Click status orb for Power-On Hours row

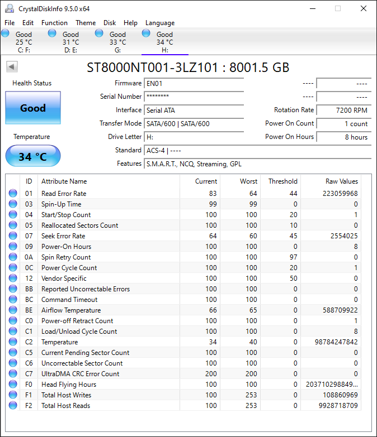click(x=13, y=246)
